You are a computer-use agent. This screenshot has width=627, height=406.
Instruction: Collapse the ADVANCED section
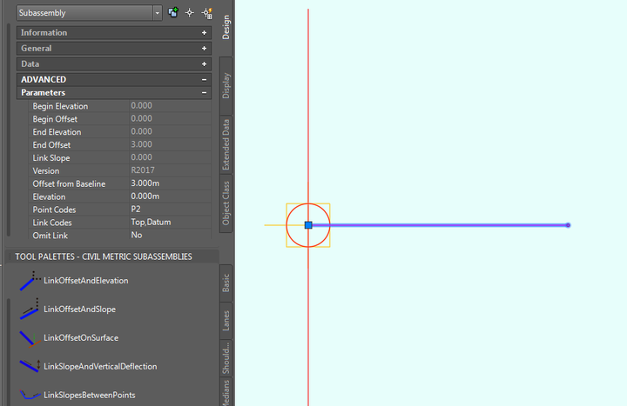tap(204, 79)
